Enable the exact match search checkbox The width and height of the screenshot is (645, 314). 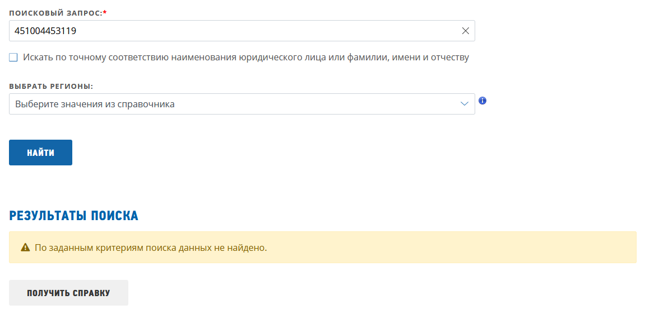point(13,57)
